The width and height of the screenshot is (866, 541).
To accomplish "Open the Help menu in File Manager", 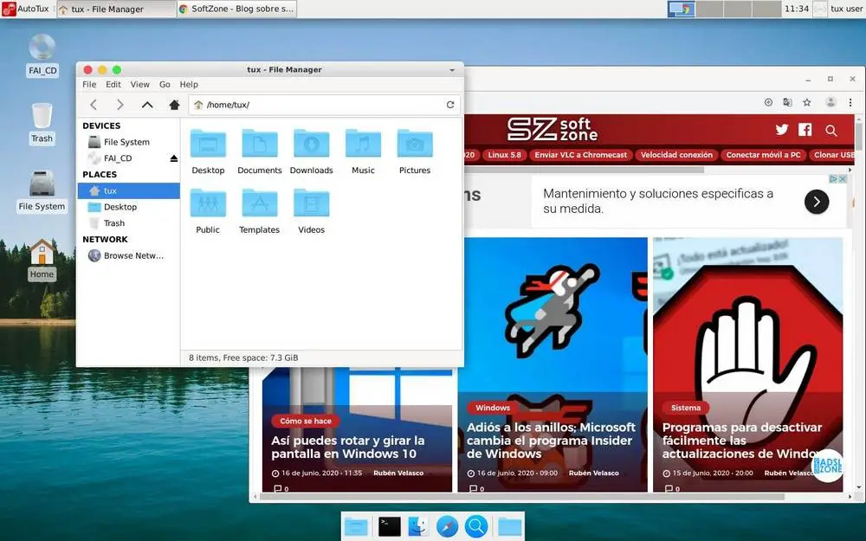I will tap(189, 85).
